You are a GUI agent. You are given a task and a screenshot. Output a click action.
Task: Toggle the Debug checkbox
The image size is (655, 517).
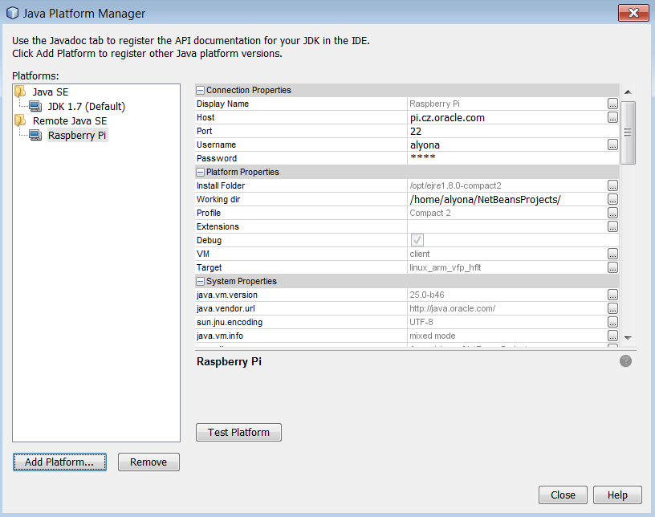tap(417, 240)
